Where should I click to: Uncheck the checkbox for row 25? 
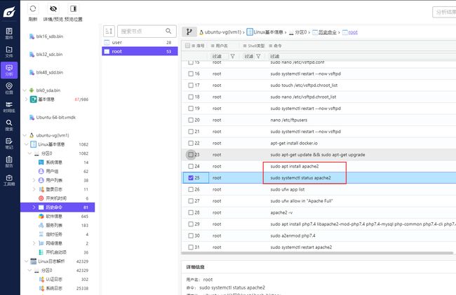[x=191, y=178]
